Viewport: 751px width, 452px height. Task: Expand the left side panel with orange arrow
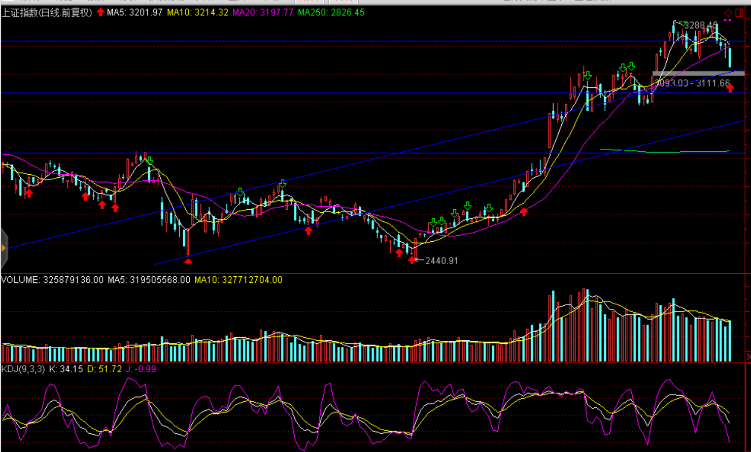point(4,248)
